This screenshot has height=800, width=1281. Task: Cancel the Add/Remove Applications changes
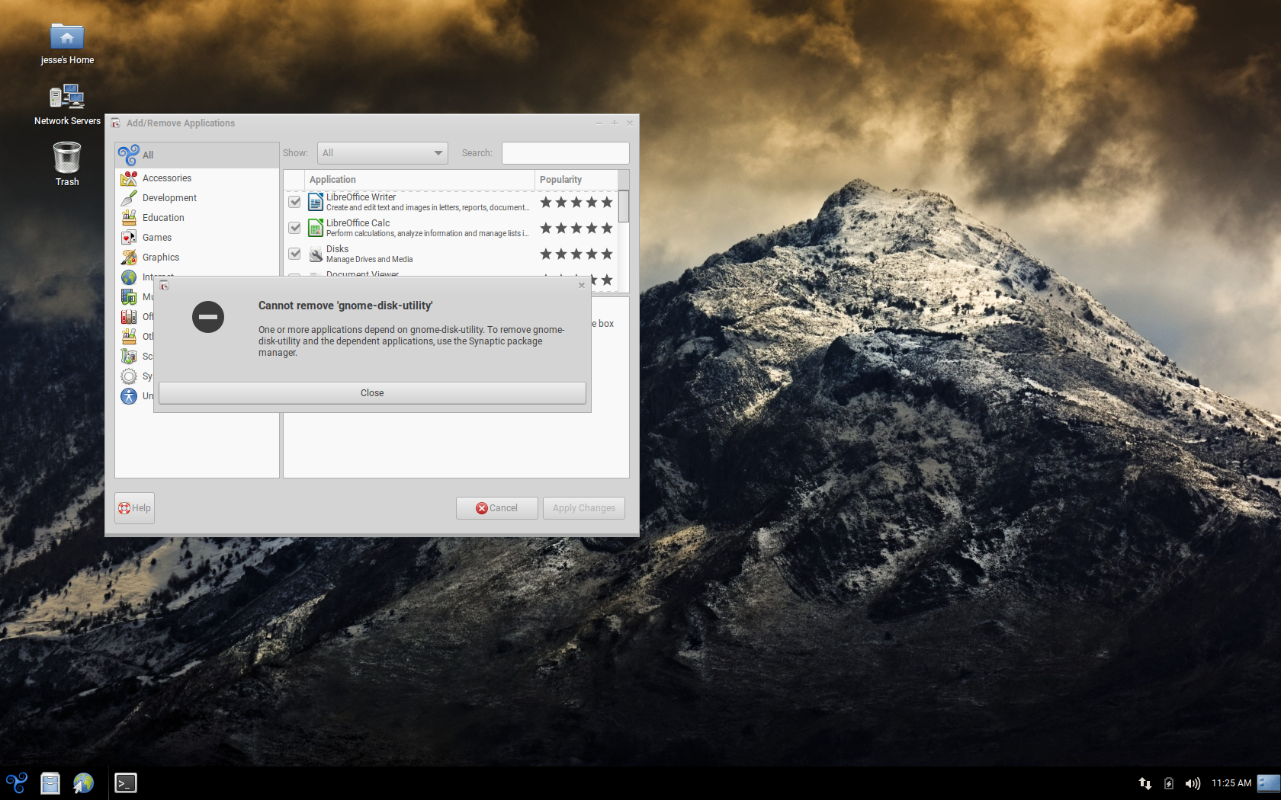click(497, 508)
